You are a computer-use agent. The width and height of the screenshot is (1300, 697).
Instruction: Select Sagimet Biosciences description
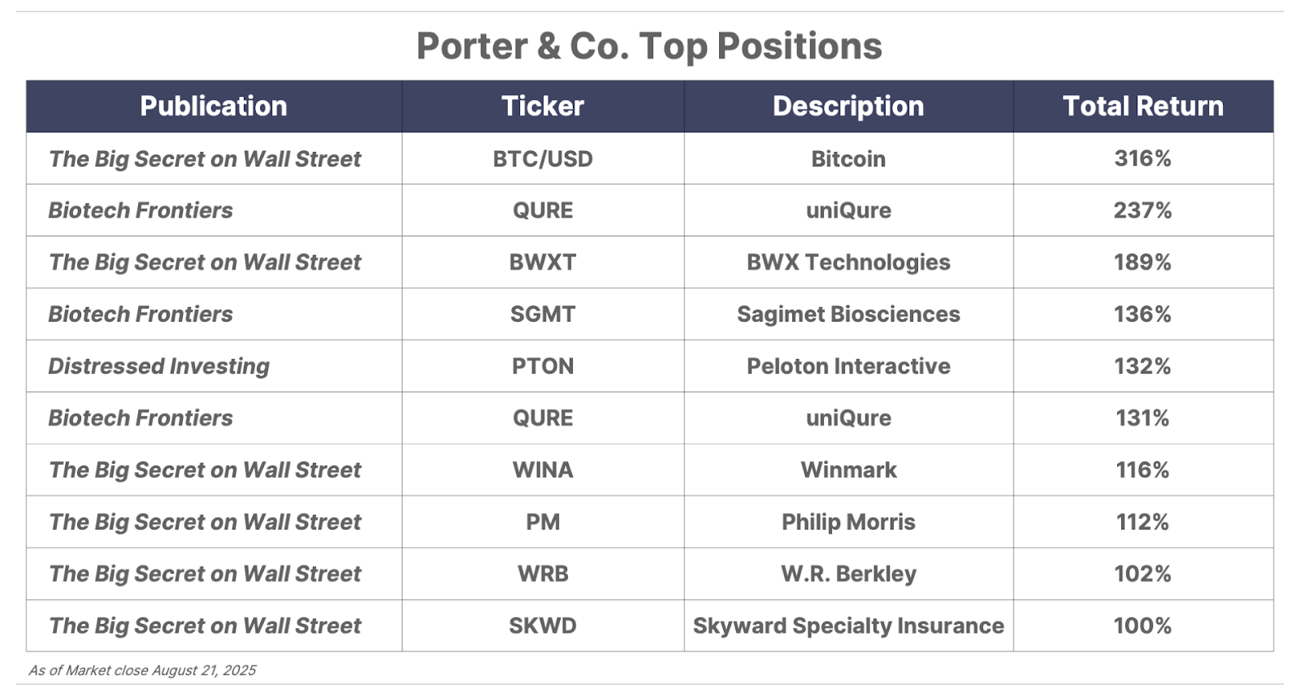848,314
